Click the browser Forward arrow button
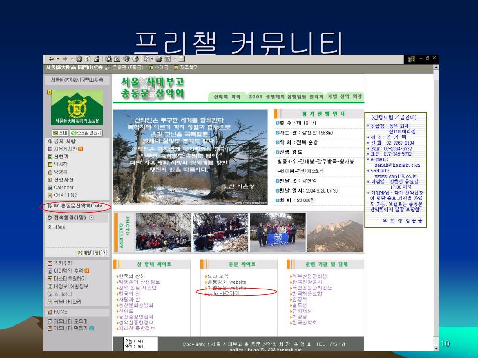478x358 pixels. [65, 59]
